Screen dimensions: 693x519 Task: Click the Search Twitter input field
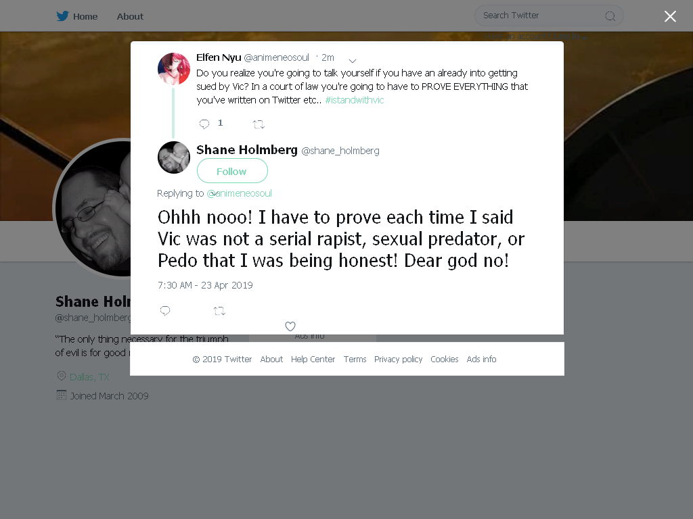pos(549,16)
